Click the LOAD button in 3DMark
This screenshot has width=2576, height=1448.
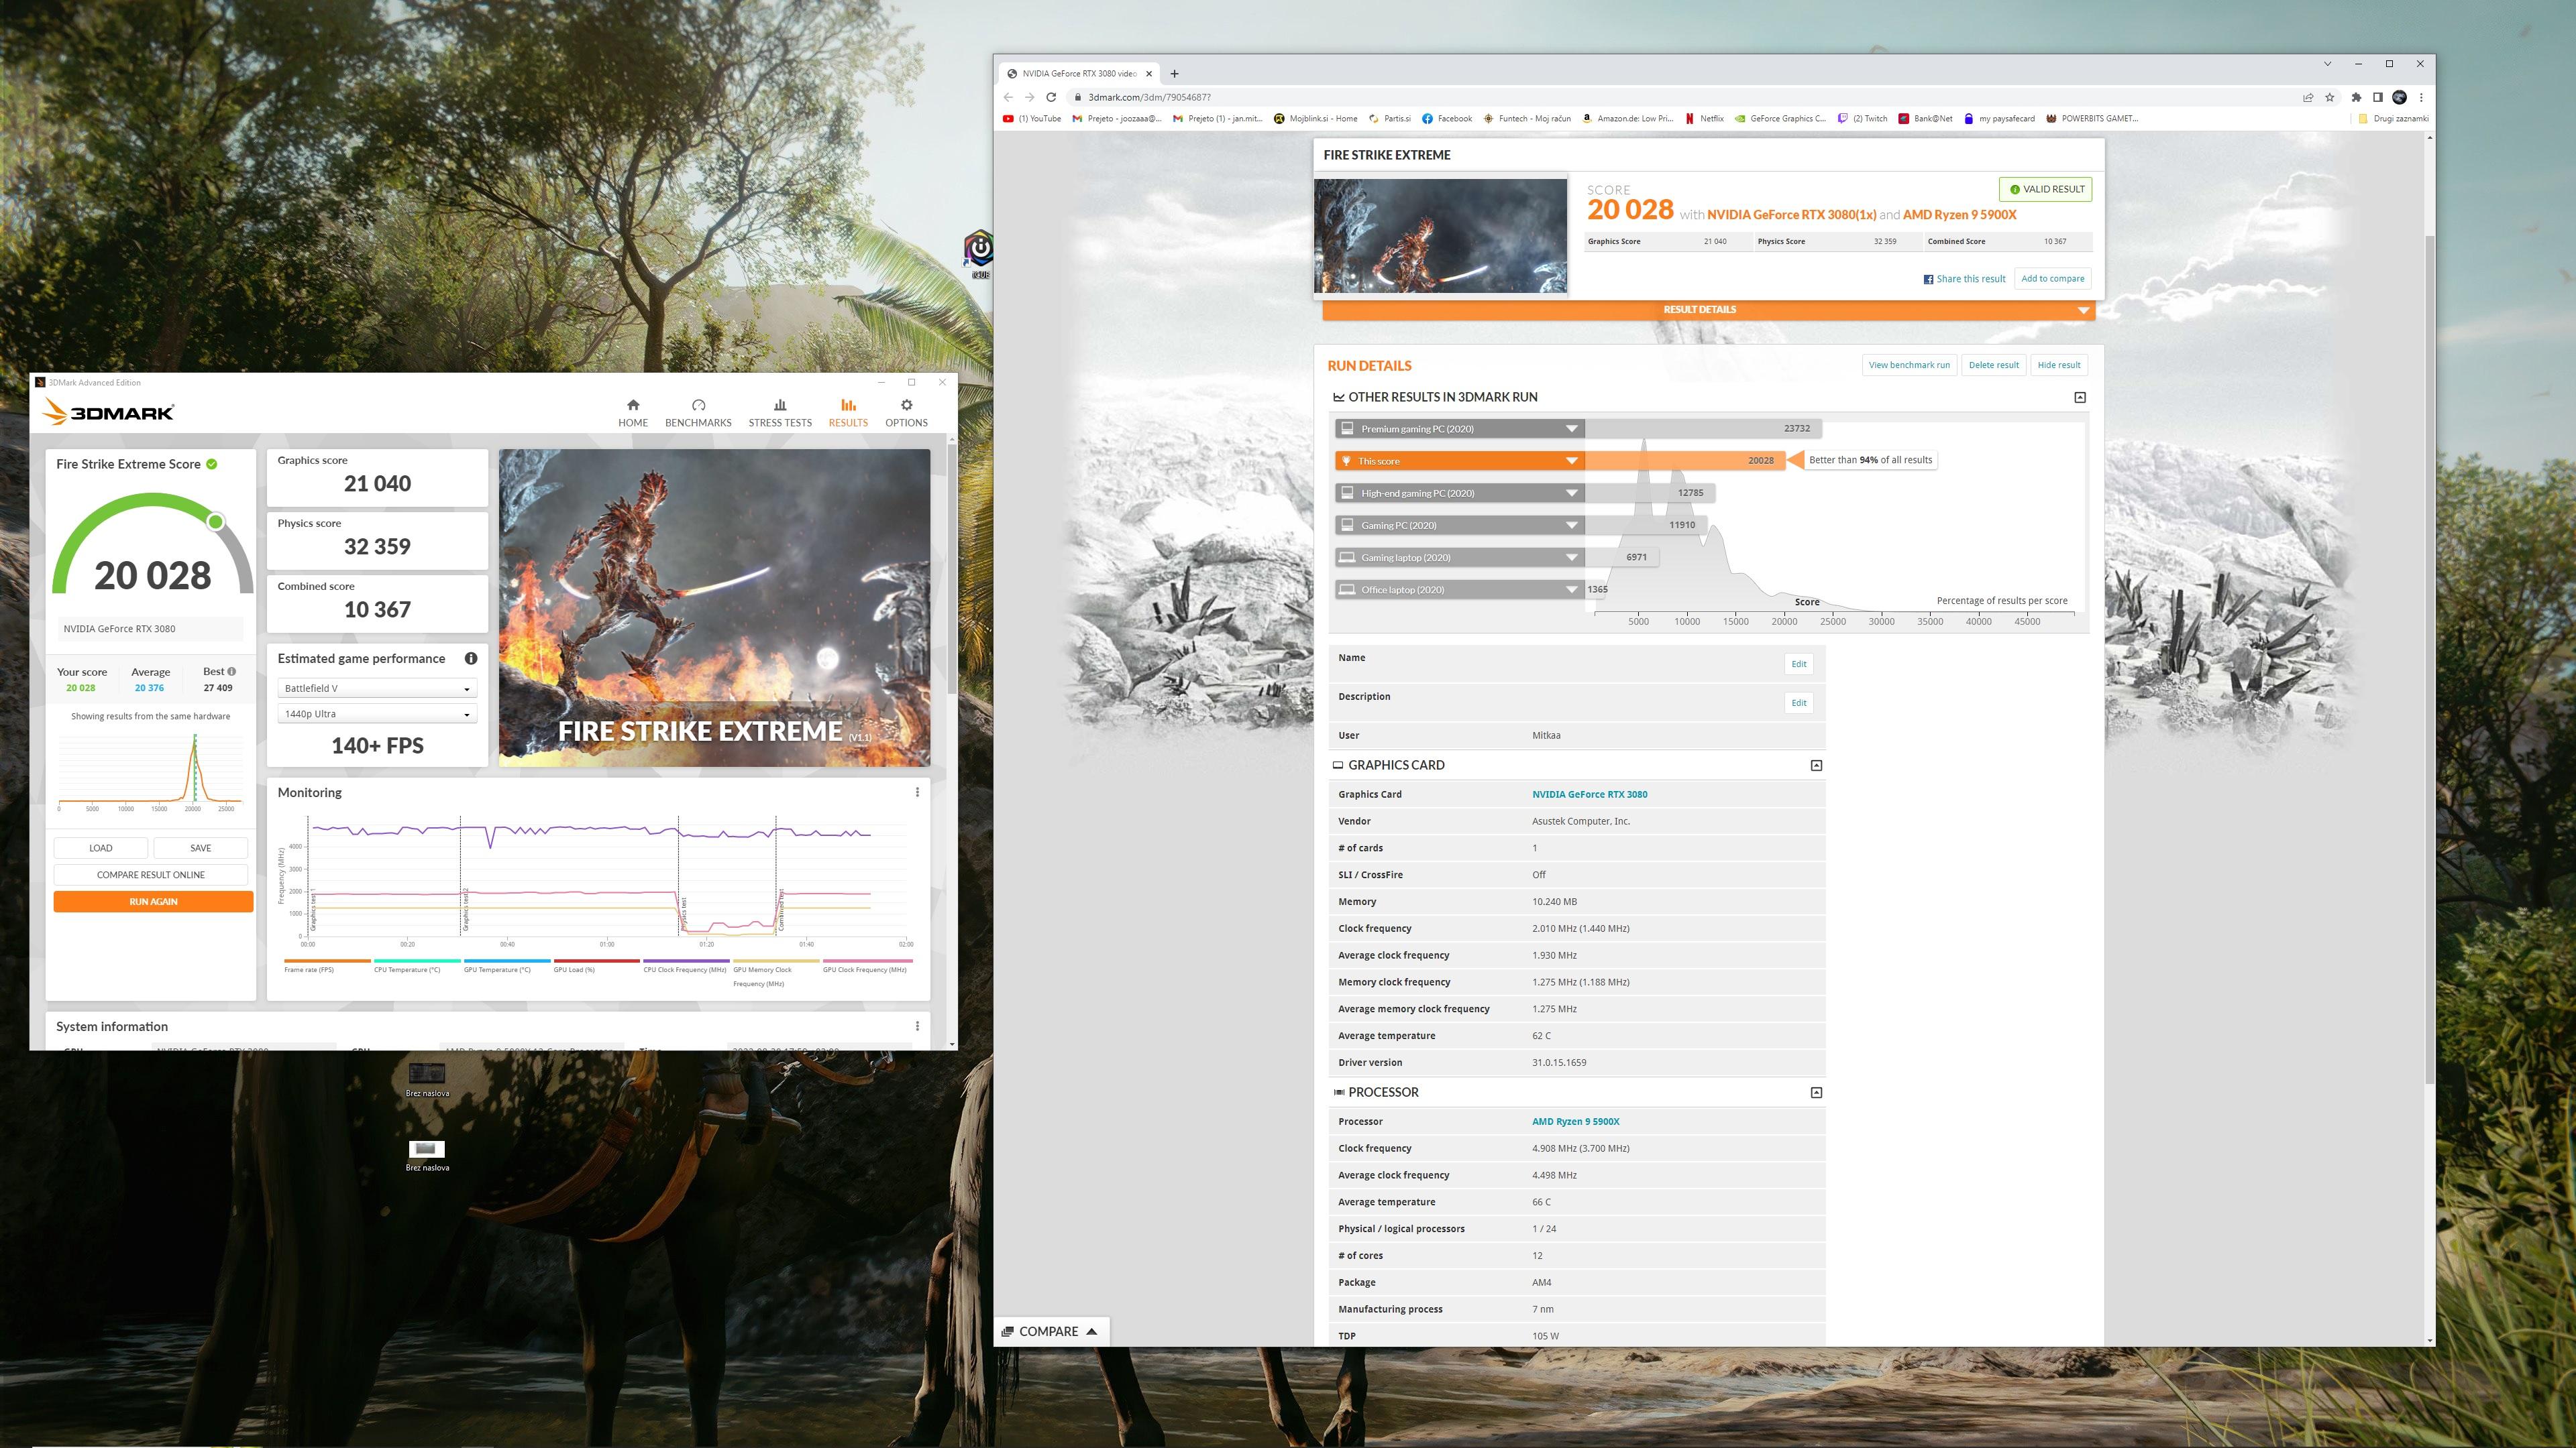pyautogui.click(x=101, y=847)
